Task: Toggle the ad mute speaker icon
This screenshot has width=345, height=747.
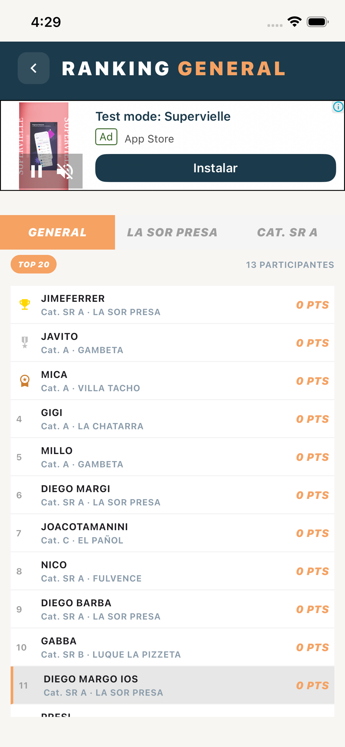Action: point(65,171)
